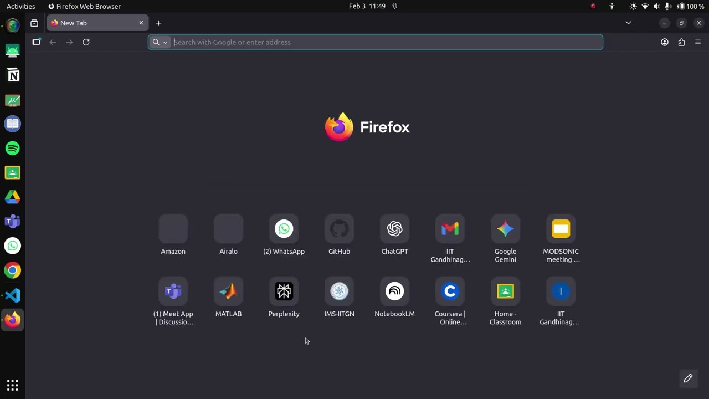
Task: Click the volume speaker indicator
Action: point(656,7)
